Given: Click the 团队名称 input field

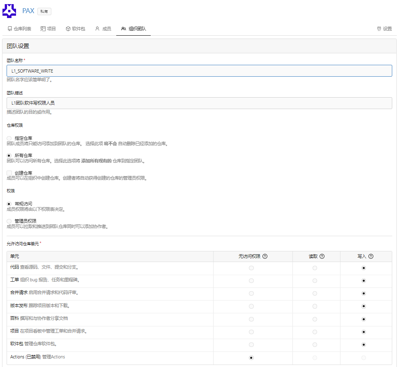Looking at the screenshot, I should (x=199, y=71).
